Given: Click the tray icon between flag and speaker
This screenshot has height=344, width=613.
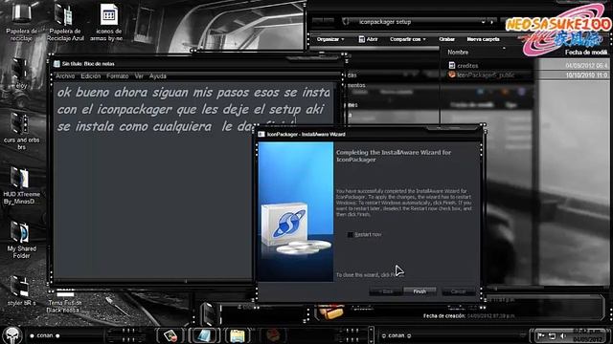Looking at the screenshot, I should coord(552,335).
